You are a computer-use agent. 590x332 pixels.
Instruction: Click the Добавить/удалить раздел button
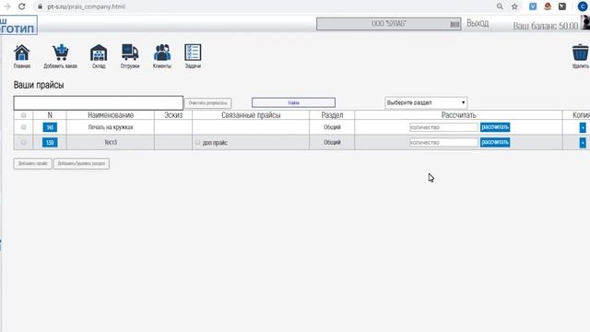click(81, 163)
